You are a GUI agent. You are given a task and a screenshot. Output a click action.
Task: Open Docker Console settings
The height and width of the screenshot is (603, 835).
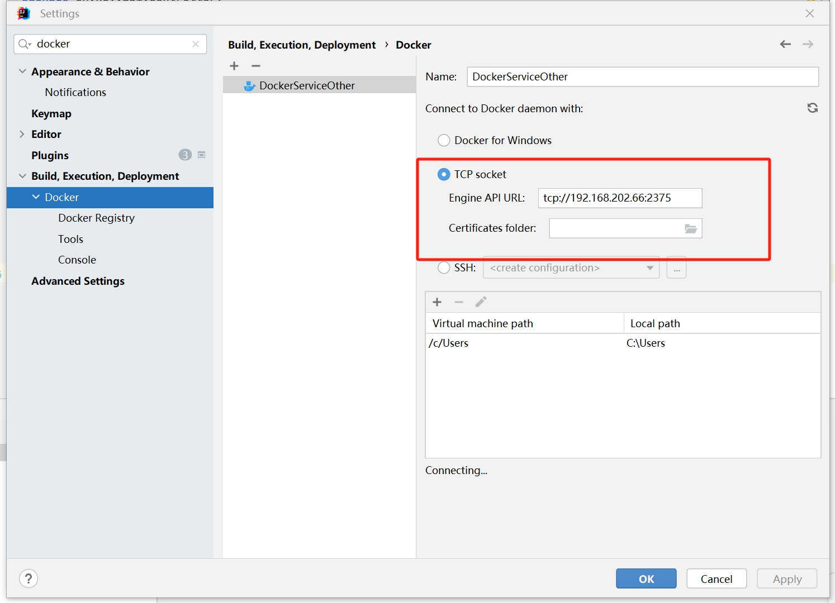click(77, 260)
